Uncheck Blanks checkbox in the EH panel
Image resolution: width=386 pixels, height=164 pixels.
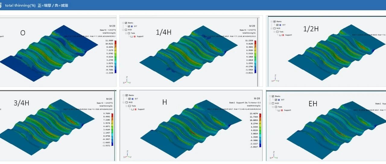coord(273,96)
